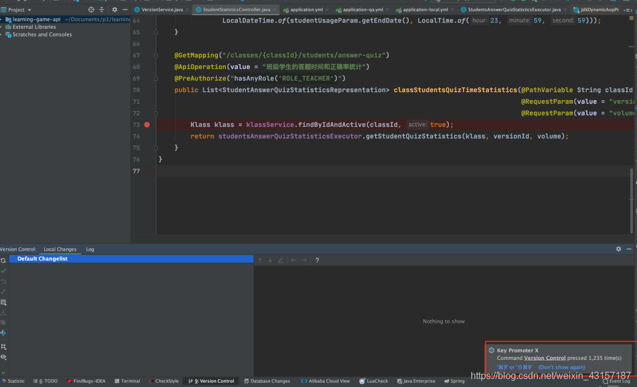Click the Show Diff arrows icon
Viewport: 637px width, 387px height.
[x=4, y=292]
